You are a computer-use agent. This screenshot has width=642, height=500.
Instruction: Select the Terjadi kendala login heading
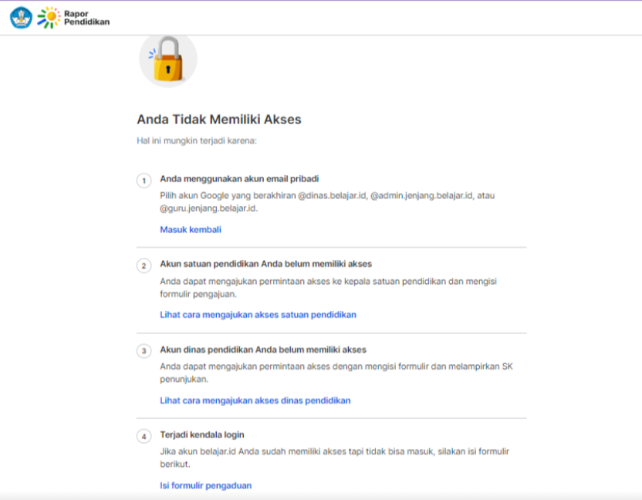202,435
